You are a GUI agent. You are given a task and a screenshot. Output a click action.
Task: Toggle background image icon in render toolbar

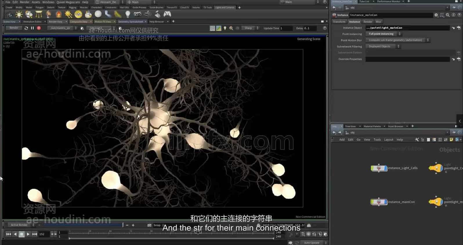point(219,28)
